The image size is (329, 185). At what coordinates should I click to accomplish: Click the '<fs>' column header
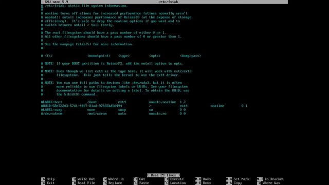point(49,56)
